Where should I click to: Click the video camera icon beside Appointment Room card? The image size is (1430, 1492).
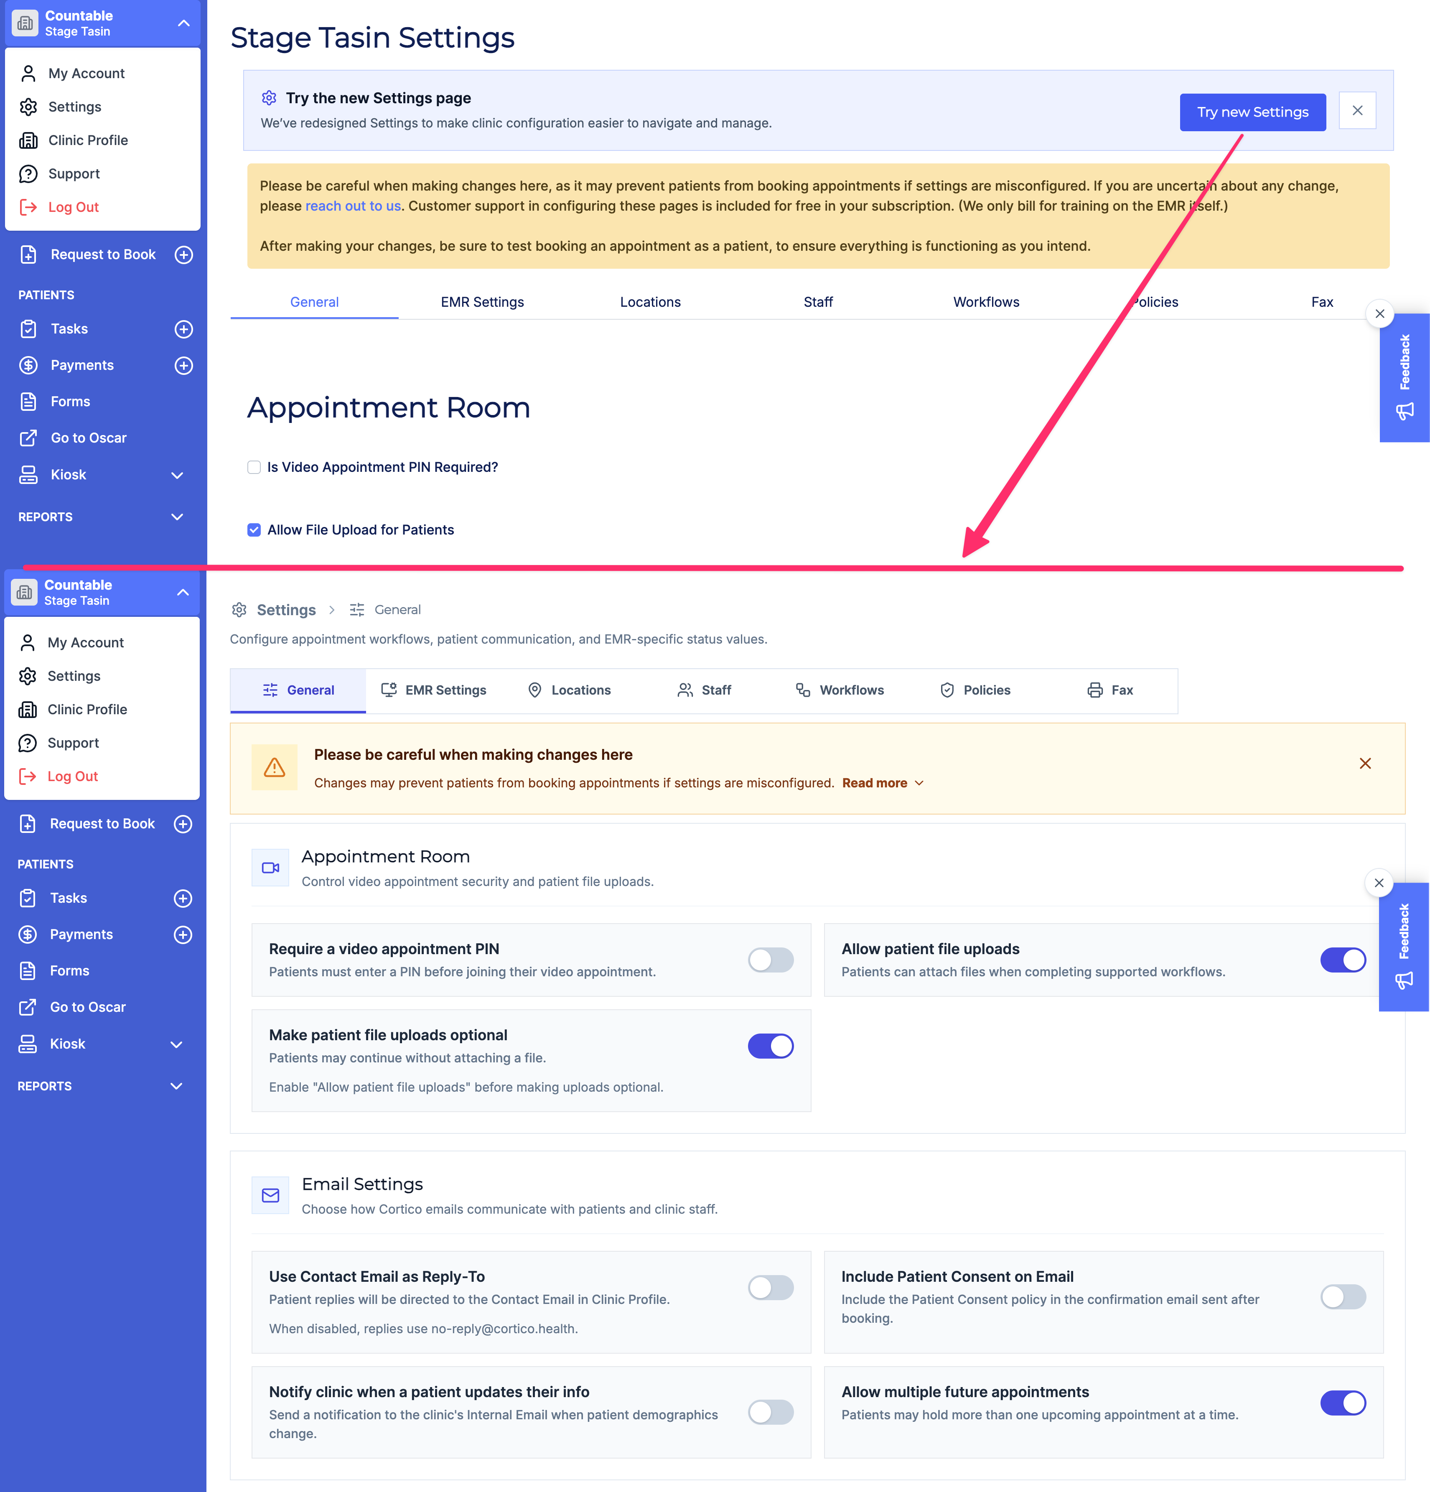[x=270, y=868]
